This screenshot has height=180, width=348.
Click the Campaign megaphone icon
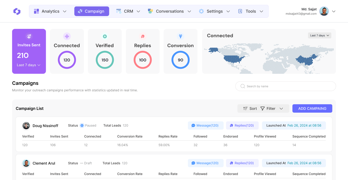[x=80, y=11]
